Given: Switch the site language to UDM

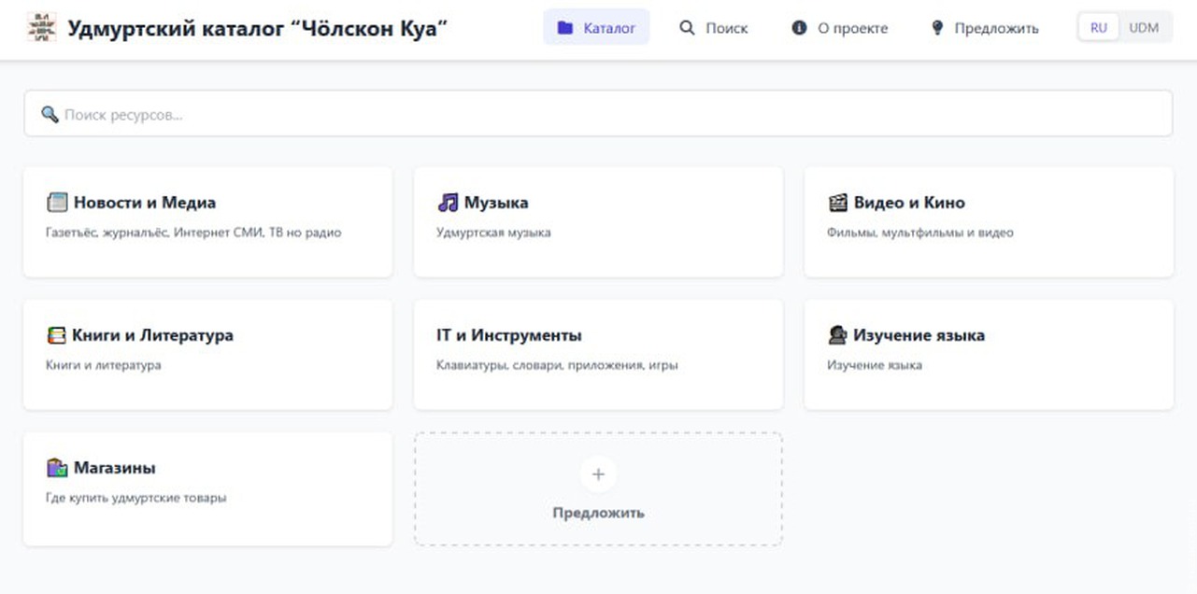Looking at the screenshot, I should click(1144, 27).
